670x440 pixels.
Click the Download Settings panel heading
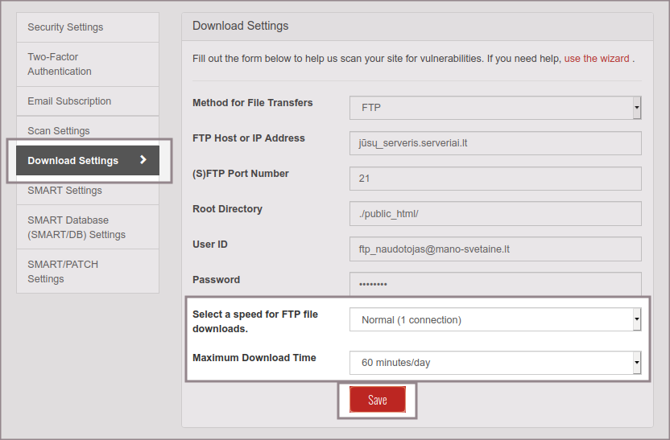240,26
